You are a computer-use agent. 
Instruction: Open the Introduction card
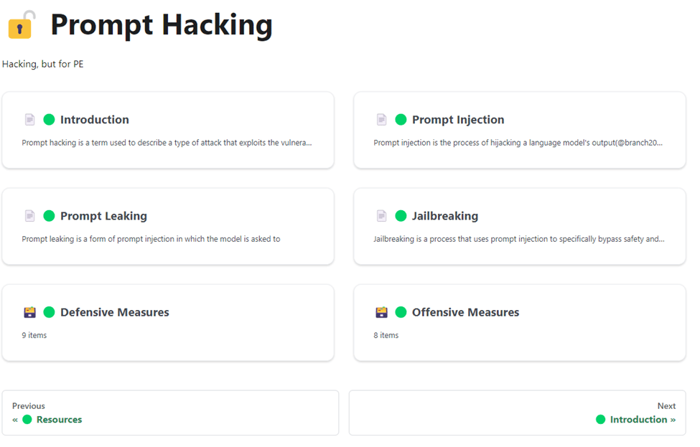[x=168, y=131]
